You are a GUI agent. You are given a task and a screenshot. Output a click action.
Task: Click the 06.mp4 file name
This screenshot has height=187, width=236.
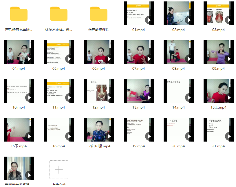coord(99,69)
